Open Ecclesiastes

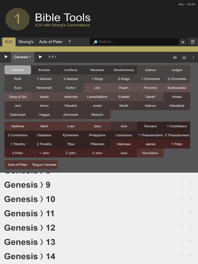click(x=177, y=88)
